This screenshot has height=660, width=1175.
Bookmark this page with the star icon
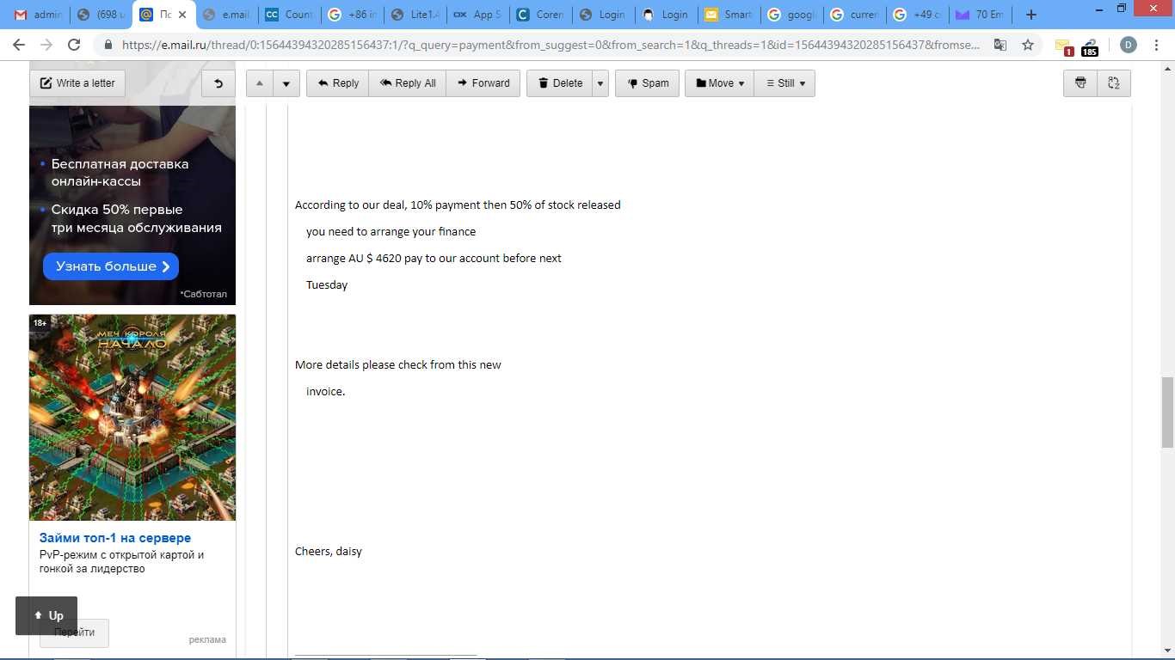(x=1028, y=45)
